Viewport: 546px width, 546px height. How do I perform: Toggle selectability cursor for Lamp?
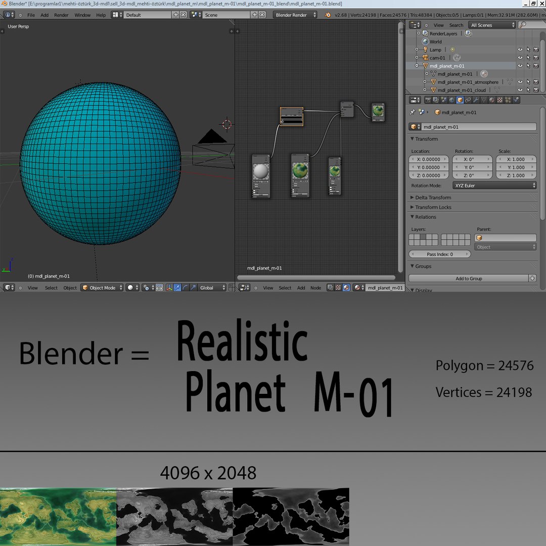[528, 50]
